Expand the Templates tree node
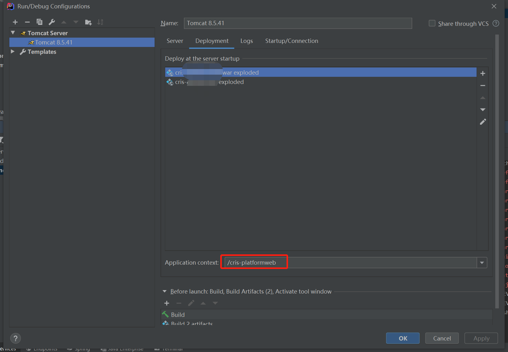Screen dimensions: 508x352 [13, 51]
